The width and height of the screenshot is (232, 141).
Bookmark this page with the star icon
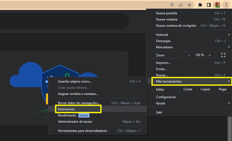click(189, 5)
